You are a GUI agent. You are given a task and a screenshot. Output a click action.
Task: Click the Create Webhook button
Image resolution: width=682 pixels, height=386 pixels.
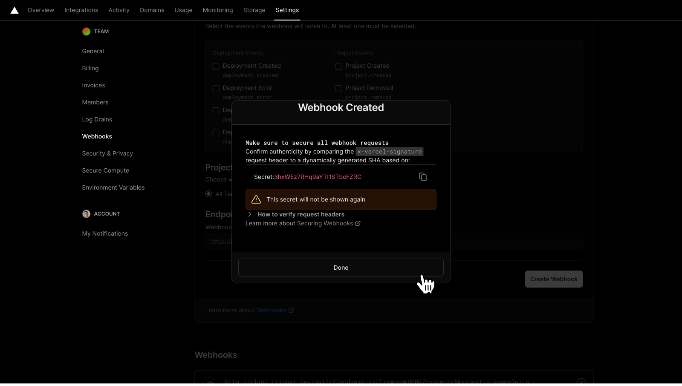pyautogui.click(x=554, y=279)
